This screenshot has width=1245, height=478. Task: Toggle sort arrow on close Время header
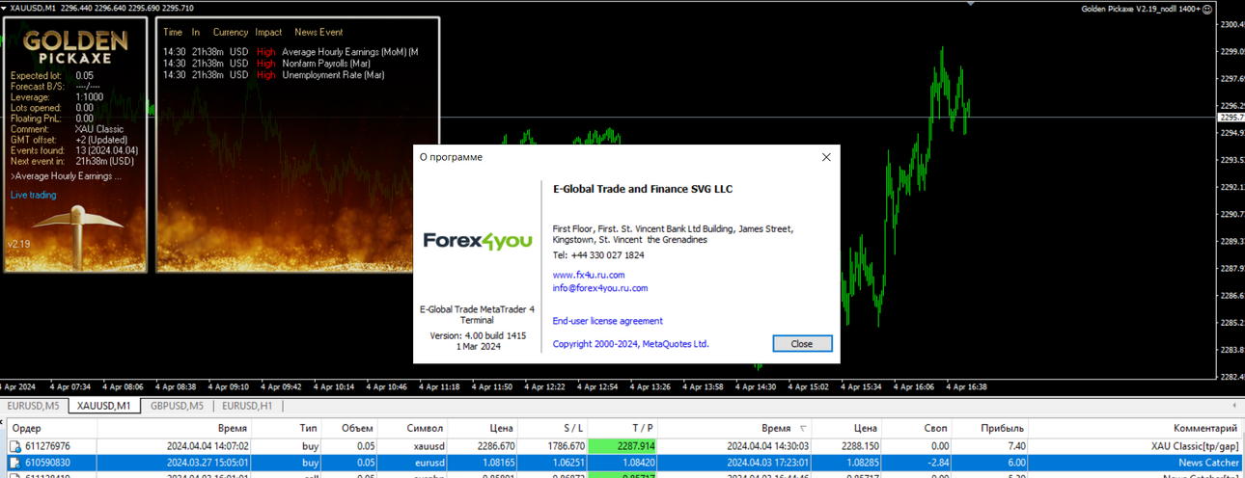pyautogui.click(x=803, y=428)
